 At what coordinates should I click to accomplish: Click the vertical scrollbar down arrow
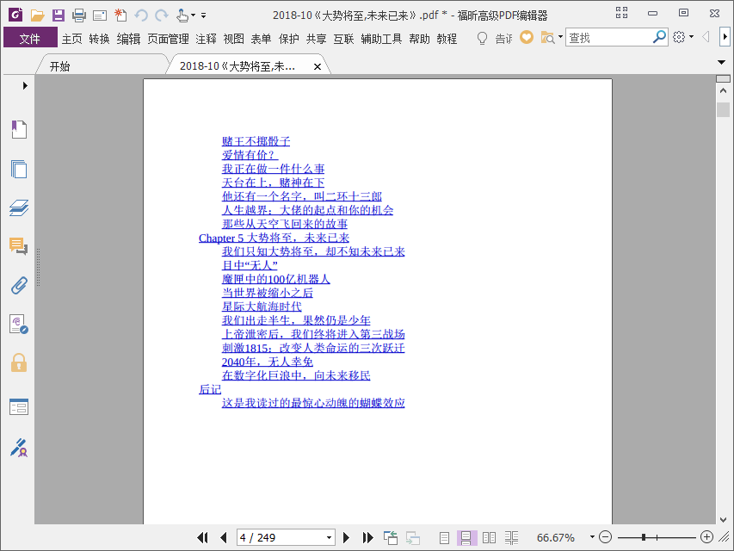coord(723,520)
